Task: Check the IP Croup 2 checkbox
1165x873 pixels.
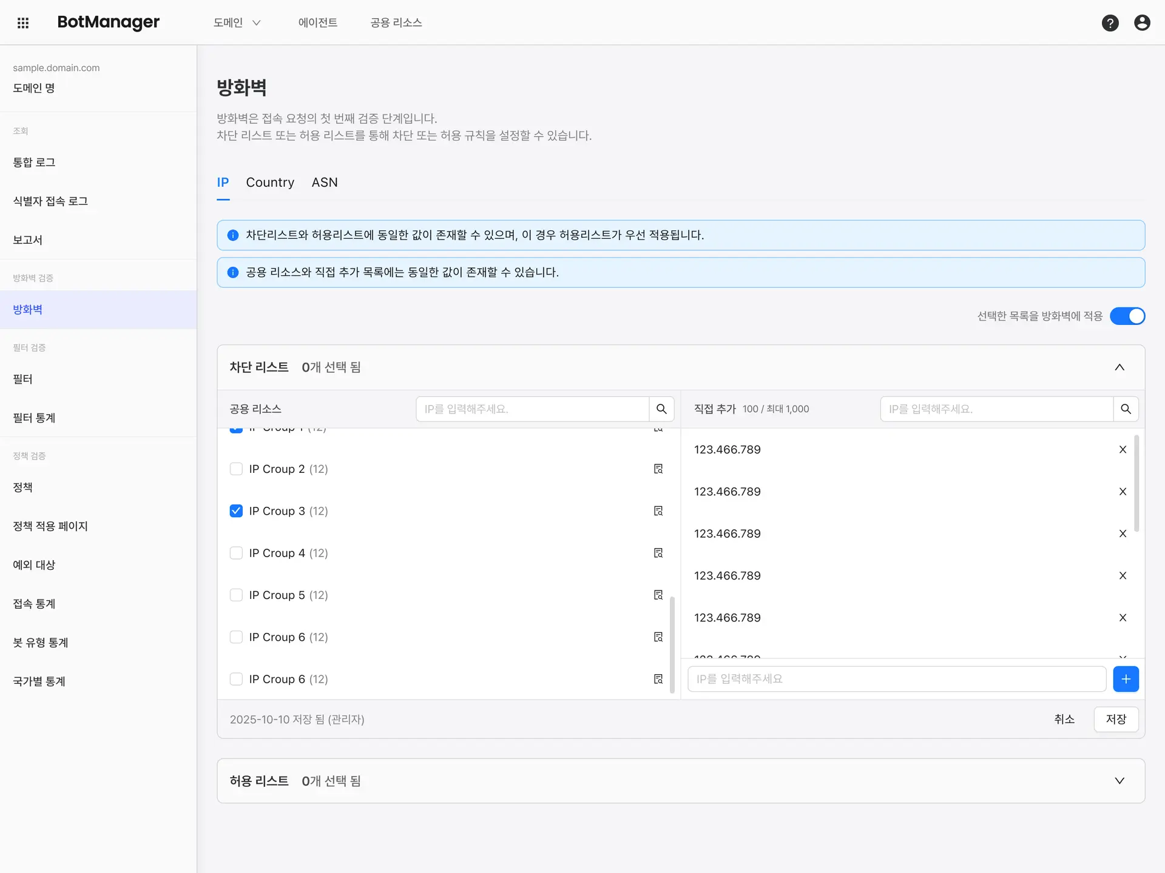Action: pyautogui.click(x=236, y=469)
